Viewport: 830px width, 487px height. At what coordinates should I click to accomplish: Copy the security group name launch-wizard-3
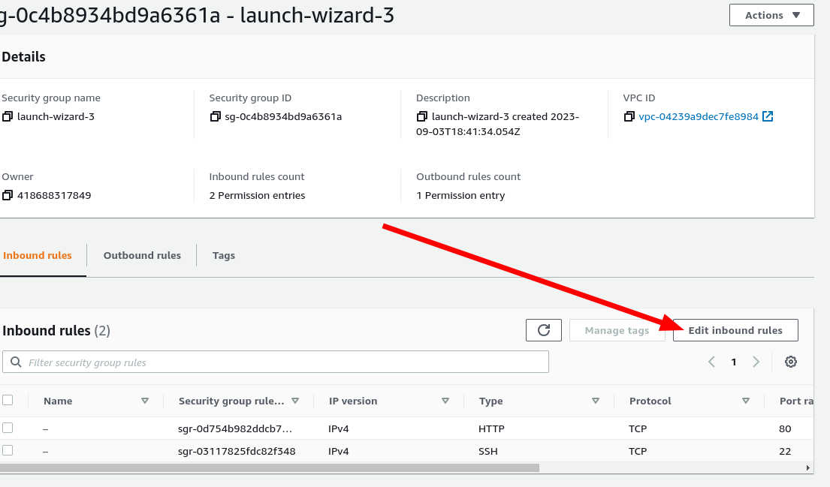8,117
